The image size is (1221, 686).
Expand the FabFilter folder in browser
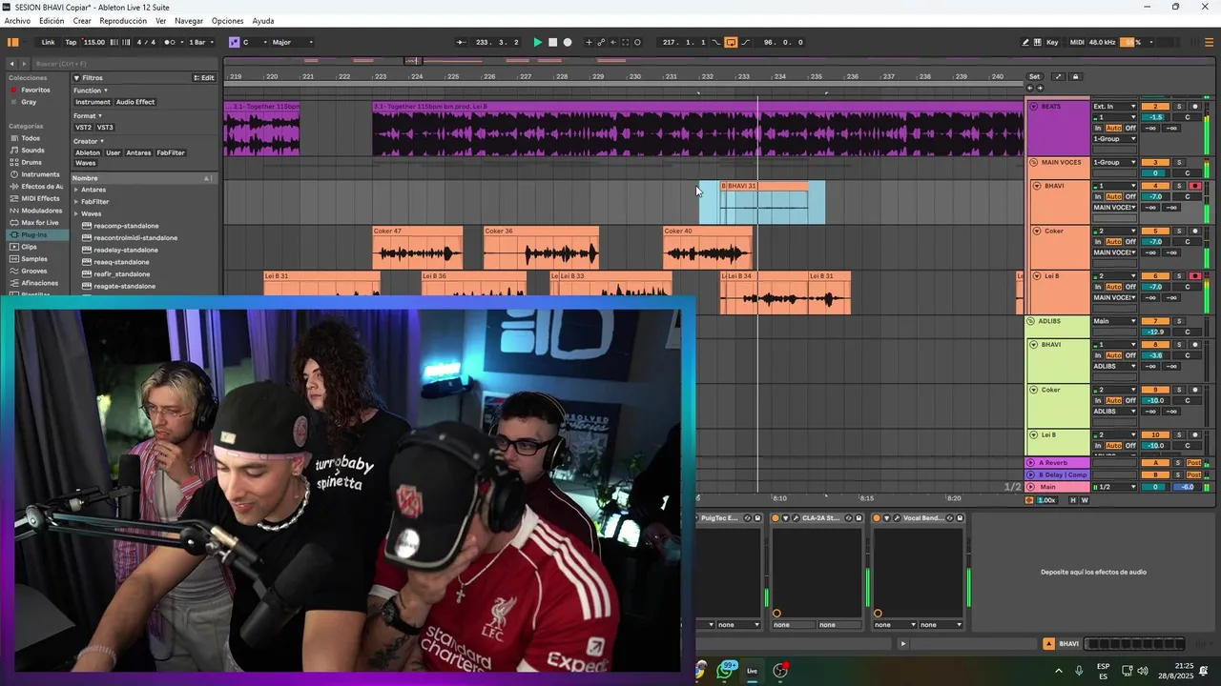(76, 202)
